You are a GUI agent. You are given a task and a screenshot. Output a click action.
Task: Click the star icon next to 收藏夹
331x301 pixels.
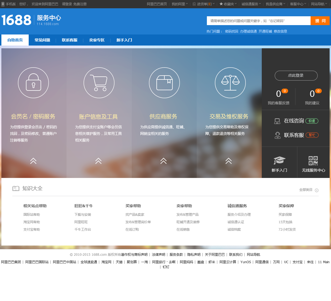tap(221, 4)
